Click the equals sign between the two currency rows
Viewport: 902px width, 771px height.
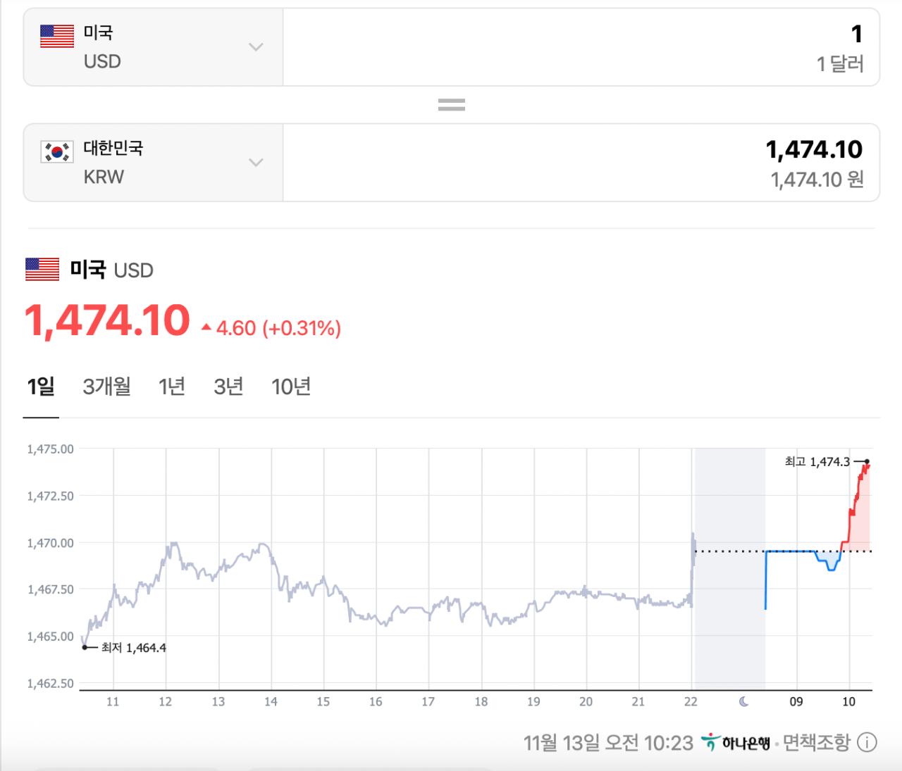click(451, 104)
